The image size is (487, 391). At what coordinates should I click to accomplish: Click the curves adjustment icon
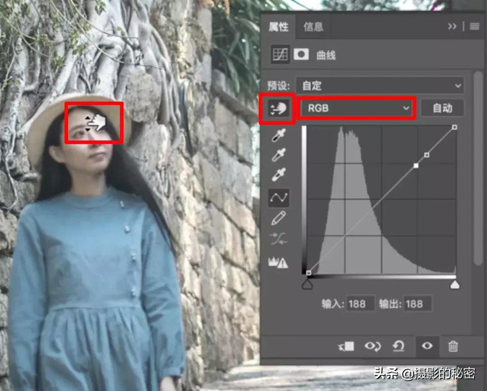[280, 55]
